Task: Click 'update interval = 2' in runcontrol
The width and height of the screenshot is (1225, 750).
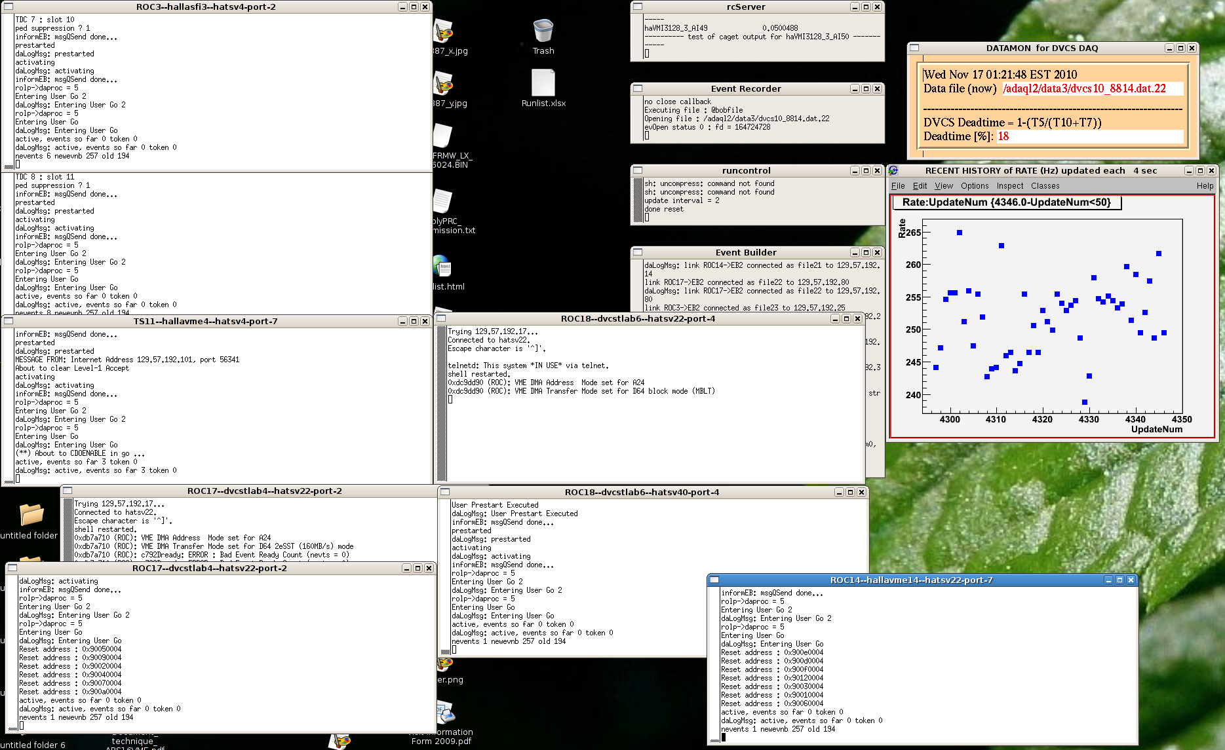Action: tap(682, 200)
